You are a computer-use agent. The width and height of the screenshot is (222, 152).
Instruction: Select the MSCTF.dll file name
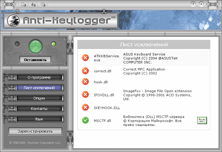tap(102, 121)
